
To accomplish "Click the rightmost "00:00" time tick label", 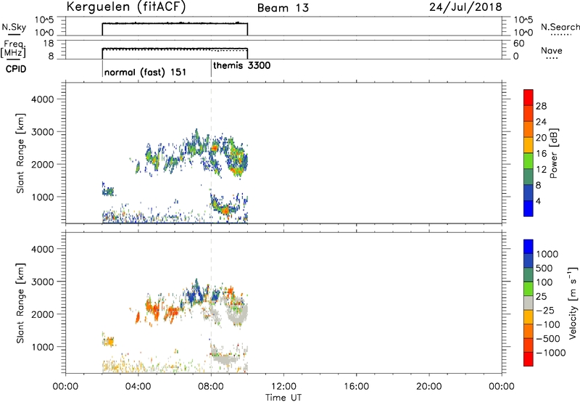I will [x=501, y=387].
